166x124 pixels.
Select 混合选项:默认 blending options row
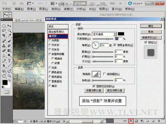tap(58, 32)
